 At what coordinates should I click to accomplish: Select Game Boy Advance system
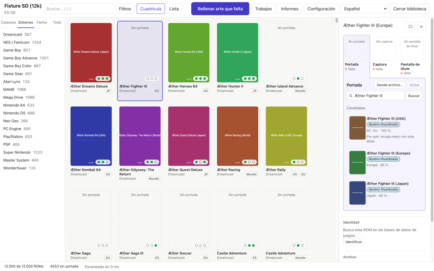(x=32, y=58)
